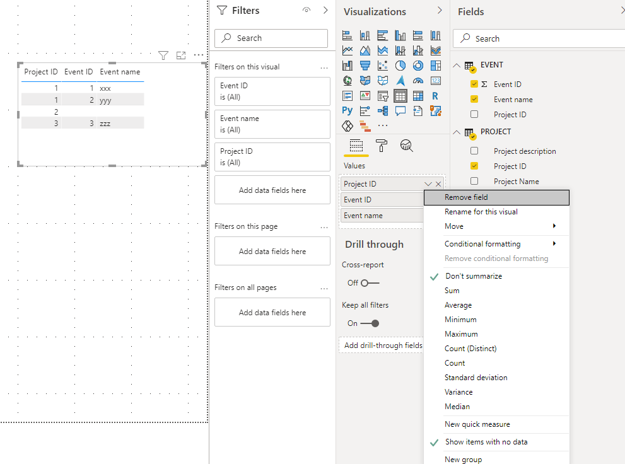Viewport: 625px width, 464px height.
Task: Select the gauge visual
Action: point(418,81)
